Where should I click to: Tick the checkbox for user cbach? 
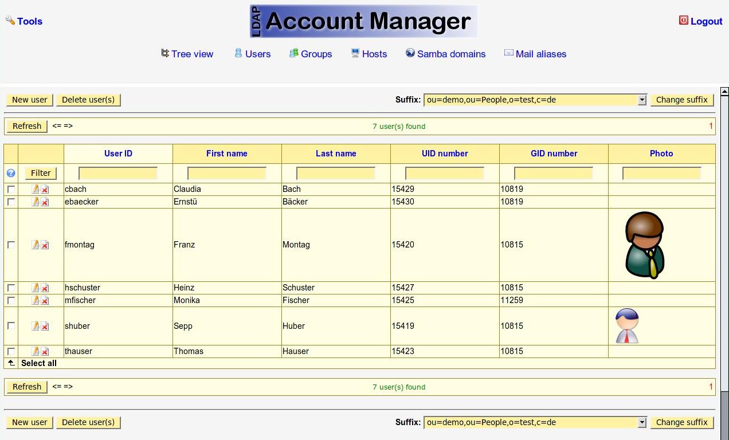tap(11, 189)
